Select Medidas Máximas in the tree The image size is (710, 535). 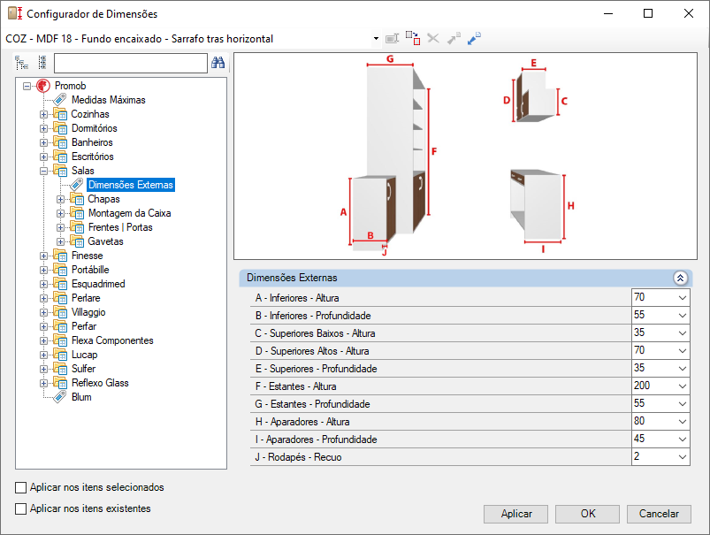coord(109,100)
